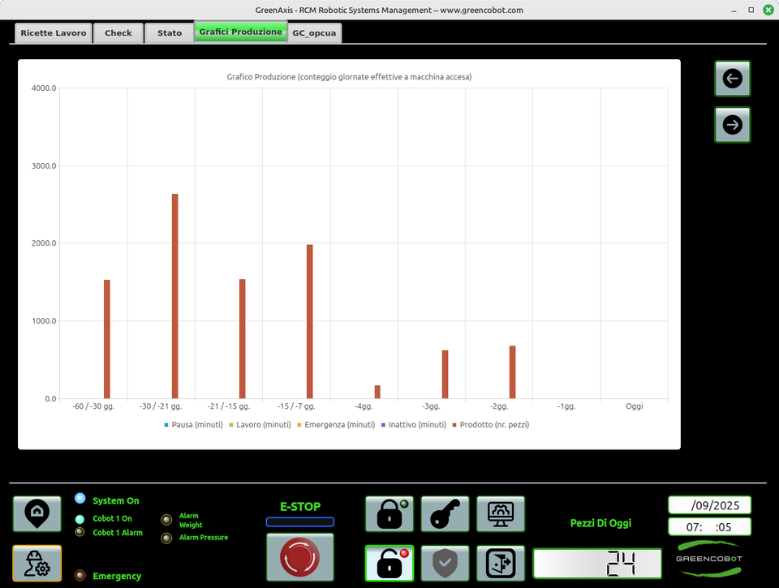Go to the GC_opcua tab

pos(314,33)
